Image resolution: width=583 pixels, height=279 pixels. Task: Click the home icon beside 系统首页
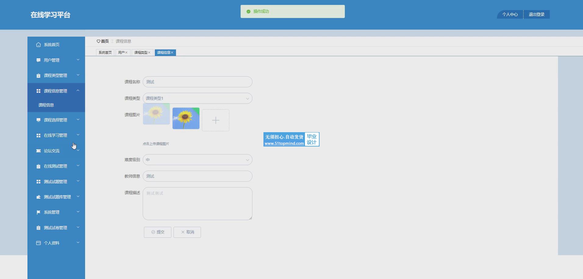(x=38, y=45)
